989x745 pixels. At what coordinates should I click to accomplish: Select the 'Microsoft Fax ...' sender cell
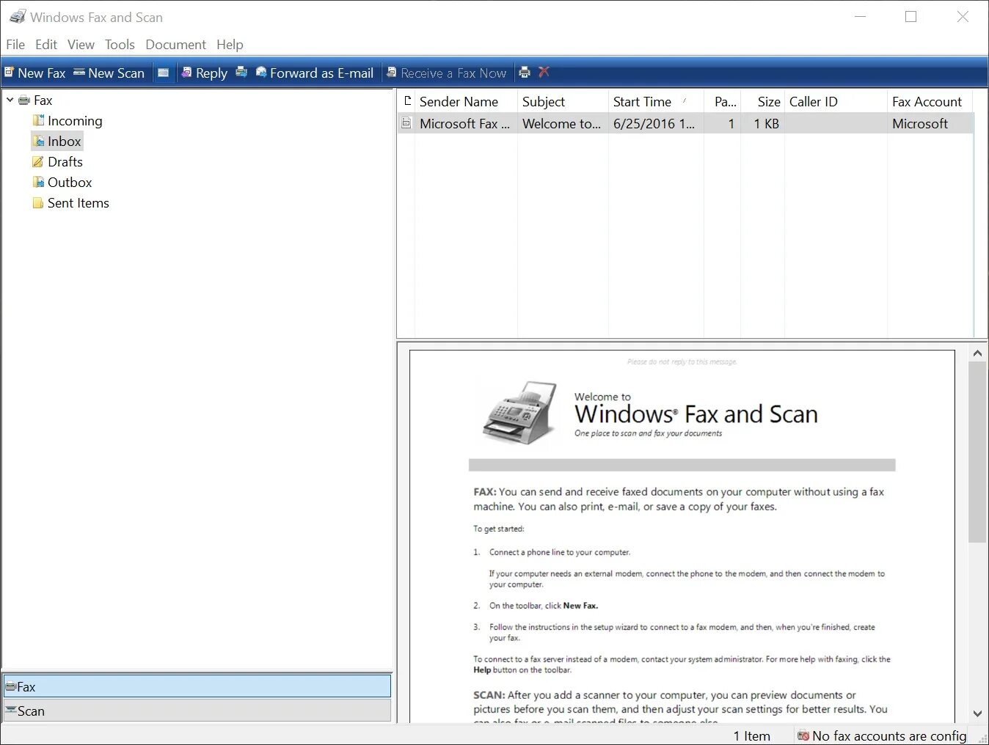pyautogui.click(x=466, y=123)
